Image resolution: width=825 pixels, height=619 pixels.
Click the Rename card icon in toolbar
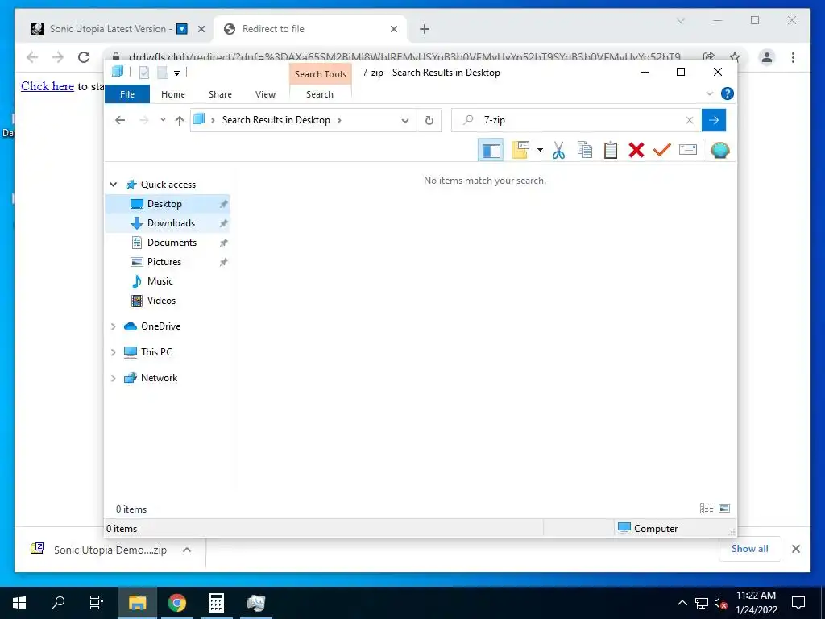click(x=688, y=150)
